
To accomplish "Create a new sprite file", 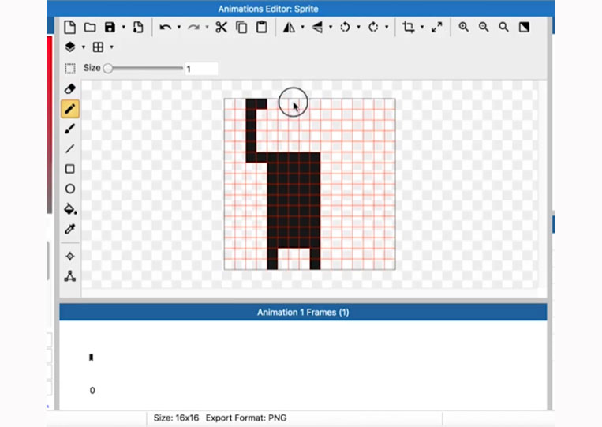I will tap(70, 28).
